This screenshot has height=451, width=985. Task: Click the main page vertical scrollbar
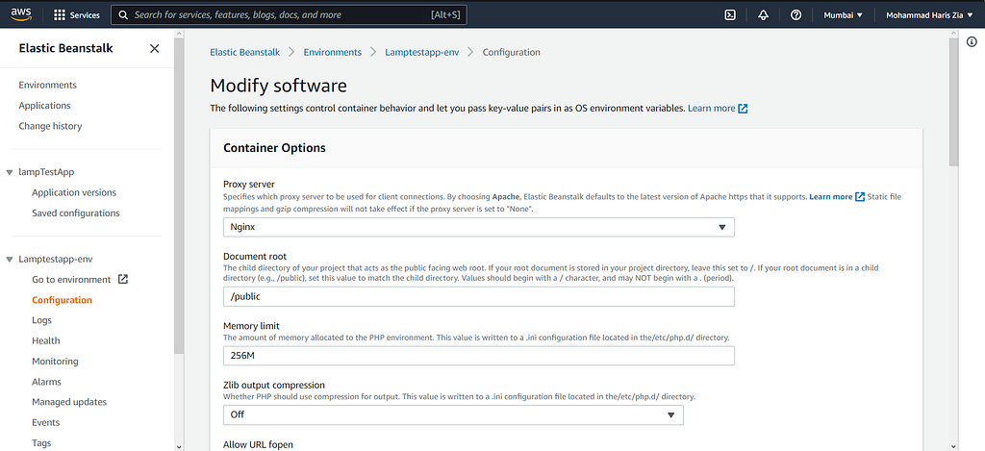(x=953, y=101)
